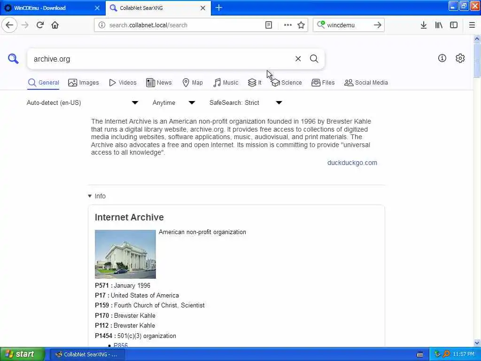The height and width of the screenshot is (361, 481).
Task: Click the P112 : Brewster Kahle row
Action: (125, 325)
